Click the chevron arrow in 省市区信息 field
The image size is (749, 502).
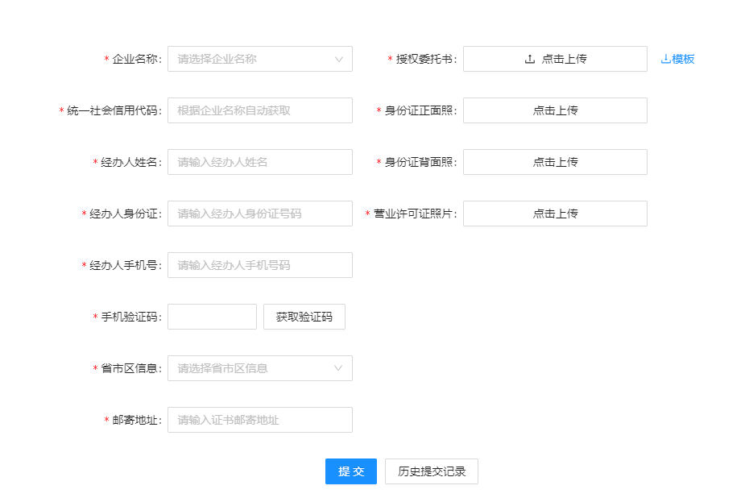point(338,368)
